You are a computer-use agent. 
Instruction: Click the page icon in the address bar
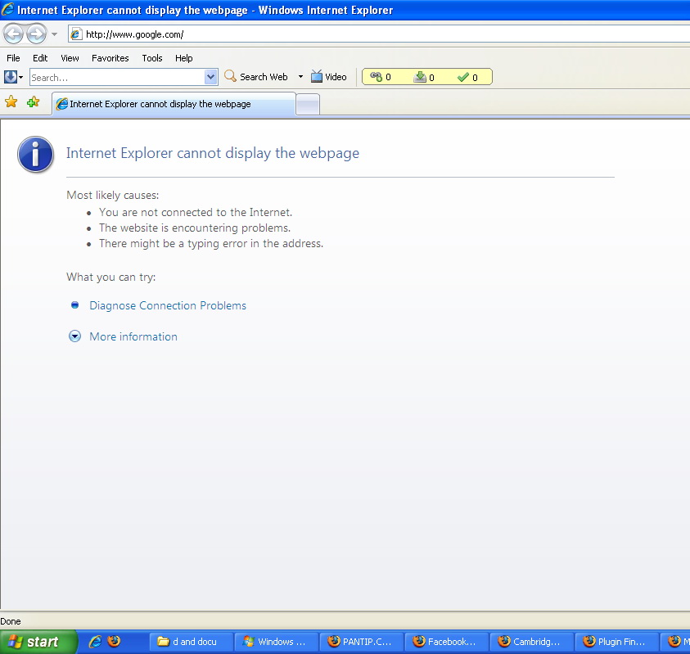point(76,34)
